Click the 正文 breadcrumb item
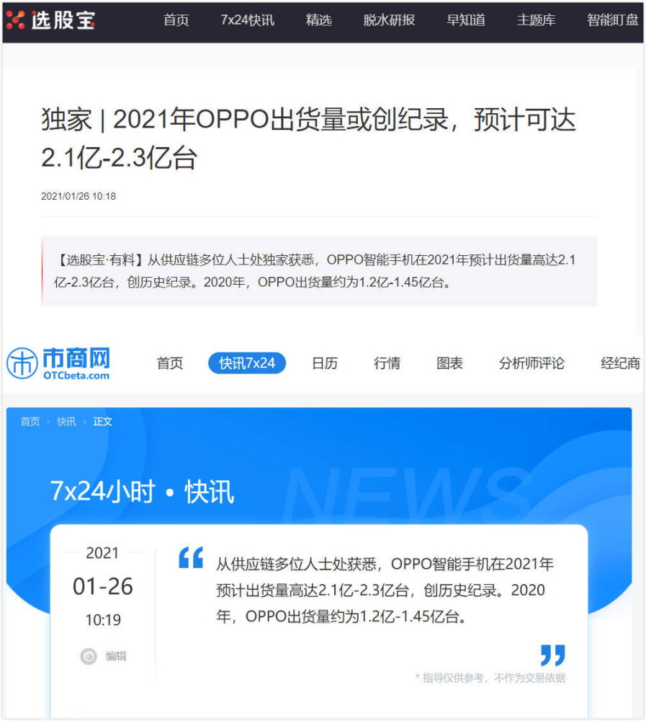 coord(102,422)
